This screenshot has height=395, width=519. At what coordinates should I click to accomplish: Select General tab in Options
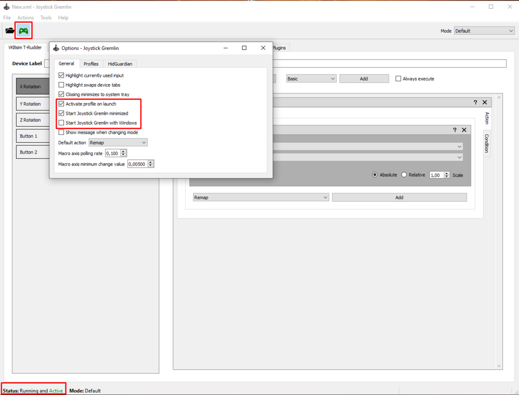point(66,63)
